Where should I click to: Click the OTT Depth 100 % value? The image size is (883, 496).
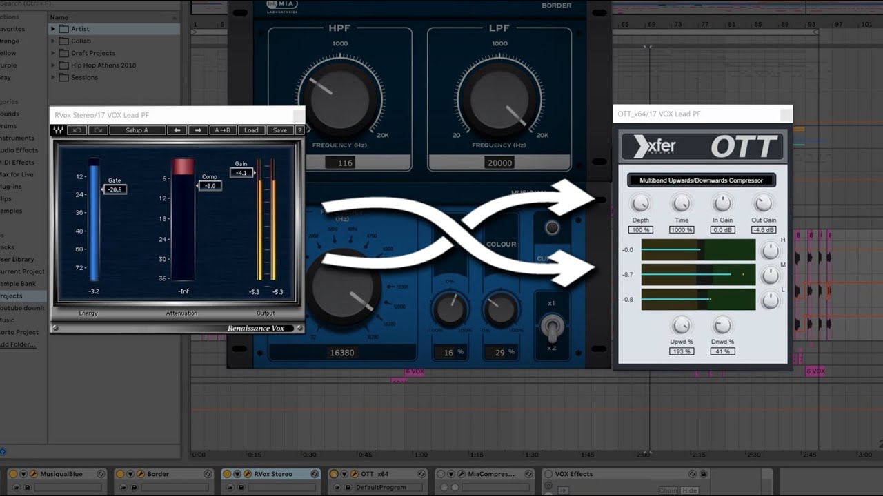pos(641,230)
